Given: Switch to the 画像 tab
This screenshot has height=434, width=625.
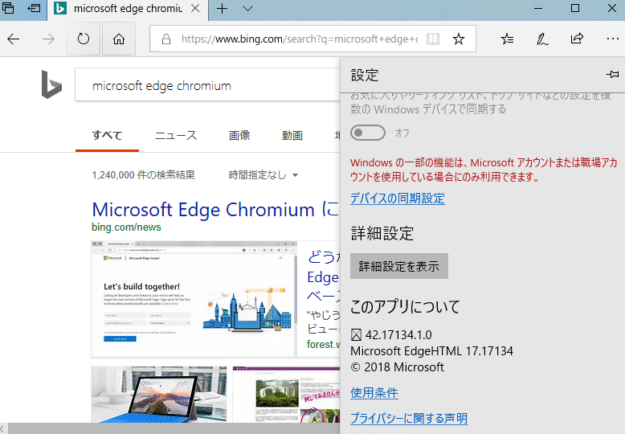Looking at the screenshot, I should click(239, 135).
